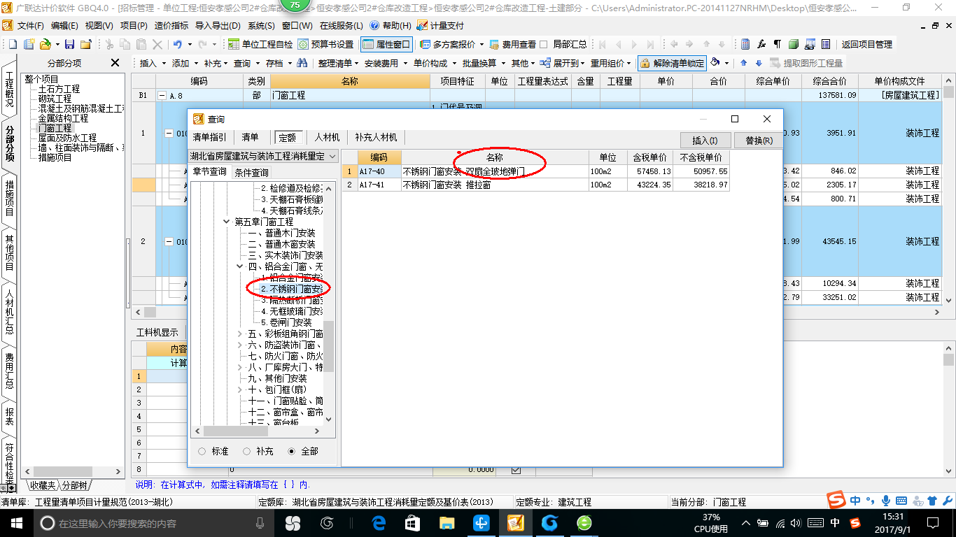Image resolution: width=956 pixels, height=537 pixels.
Task: Select 2.不锈钢门窗安装 tree item
Action: pos(292,289)
